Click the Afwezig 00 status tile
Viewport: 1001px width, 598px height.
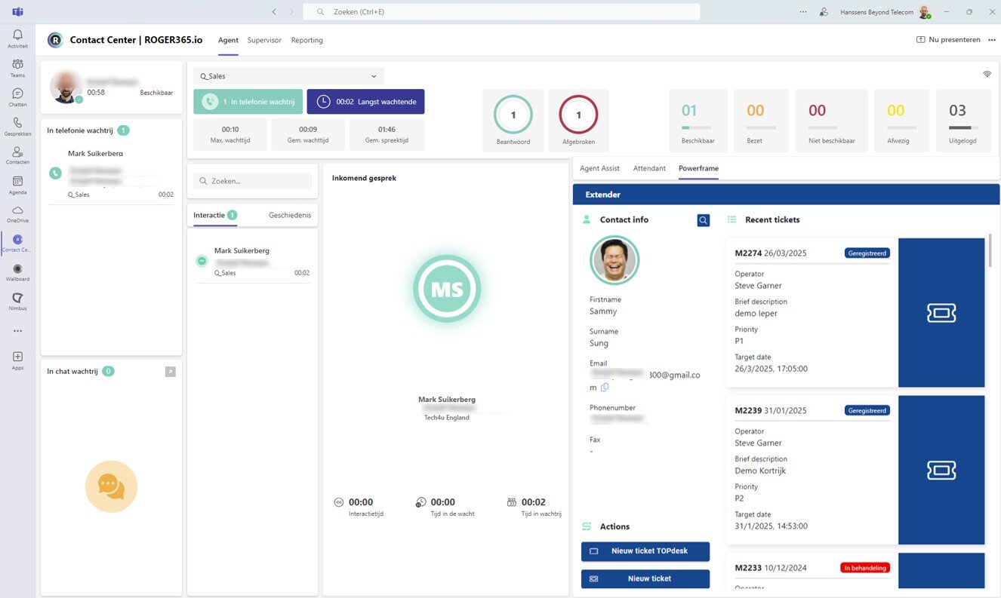pyautogui.click(x=902, y=121)
